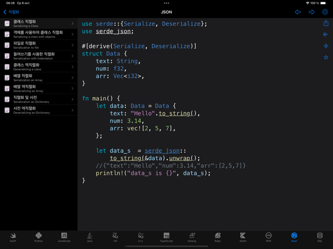Image resolution: width=333 pixels, height=249 pixels.
Task: Tap document icon of 직렬화 및 사전 row
Action: [x=7, y=99]
